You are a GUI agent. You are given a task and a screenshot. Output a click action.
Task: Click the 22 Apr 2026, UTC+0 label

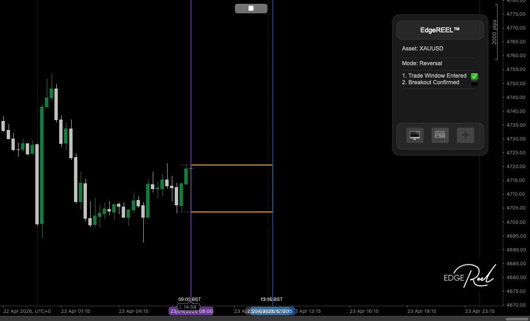pyautogui.click(x=27, y=311)
